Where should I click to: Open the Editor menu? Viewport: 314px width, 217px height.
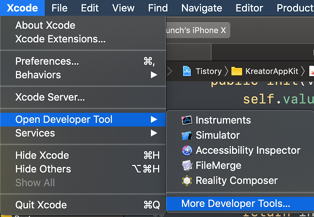click(x=249, y=8)
